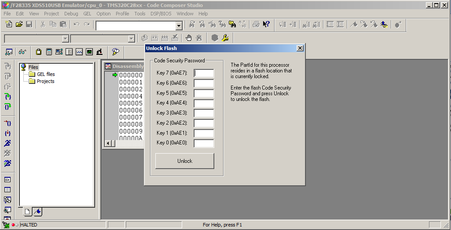Click the Key 4 (0xAE4) input field
451x230 pixels.
[204, 103]
